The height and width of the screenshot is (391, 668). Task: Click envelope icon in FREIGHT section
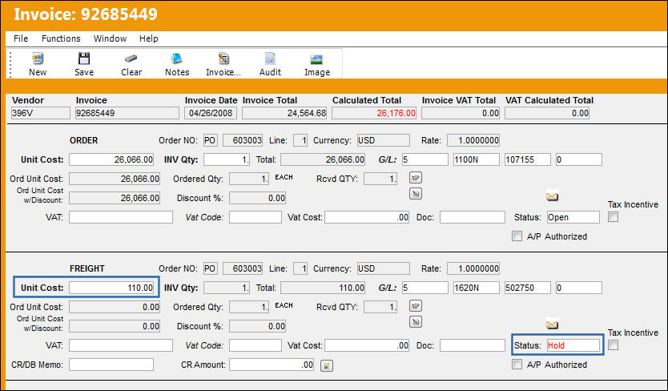(x=552, y=324)
